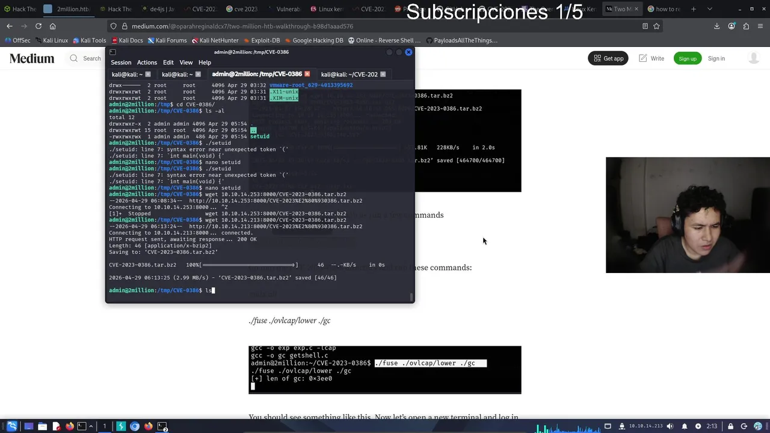Open the Kali Docs bookmark
The height and width of the screenshot is (433, 770).
click(x=126, y=40)
